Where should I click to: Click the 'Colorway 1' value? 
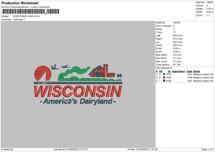[x=19, y=19]
